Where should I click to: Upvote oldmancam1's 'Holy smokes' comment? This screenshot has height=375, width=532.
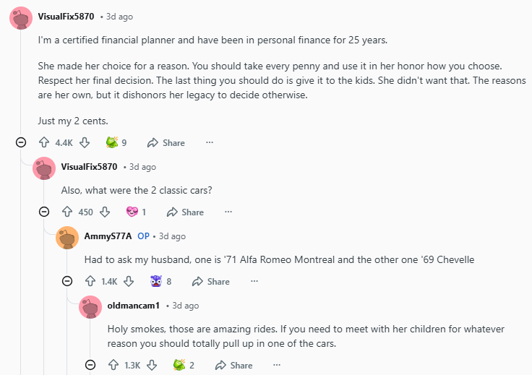[113, 365]
